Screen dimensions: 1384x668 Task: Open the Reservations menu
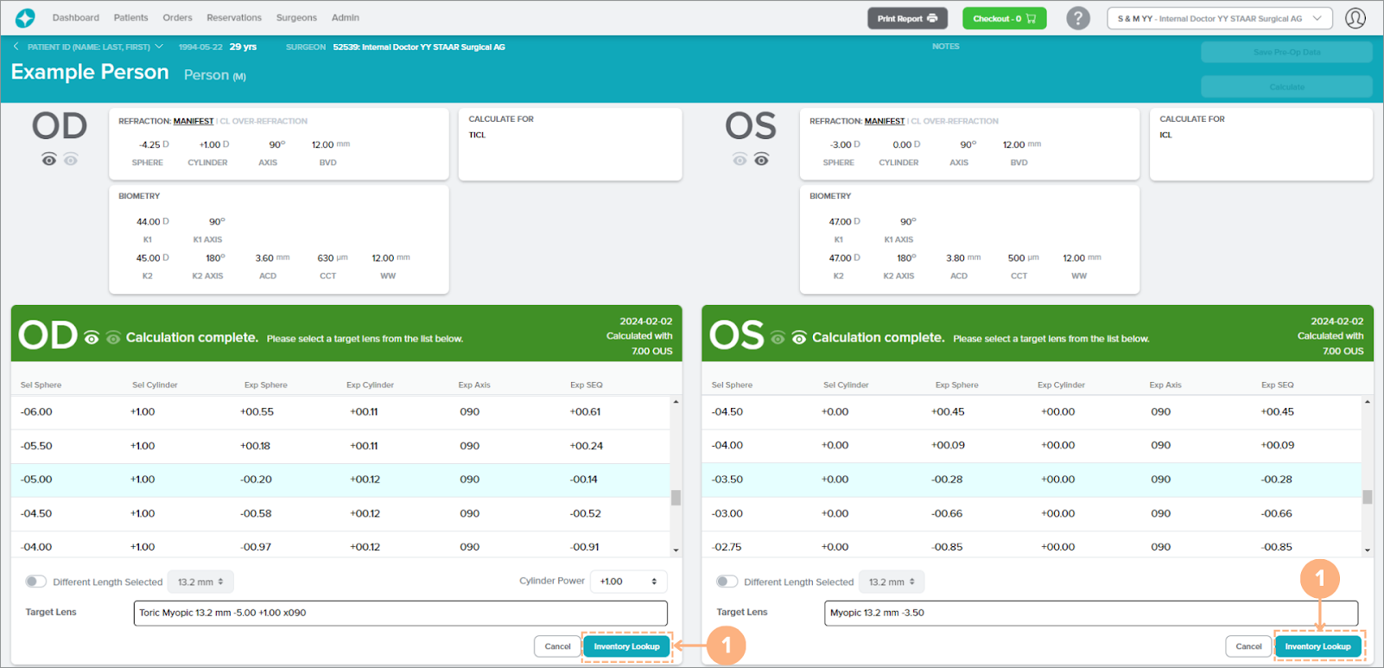(x=233, y=18)
